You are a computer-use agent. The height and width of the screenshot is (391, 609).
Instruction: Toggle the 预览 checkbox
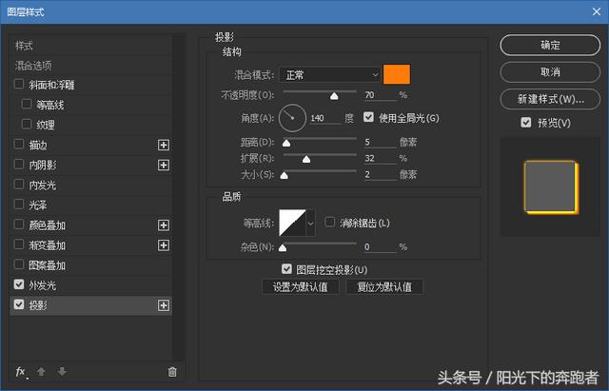(x=526, y=123)
